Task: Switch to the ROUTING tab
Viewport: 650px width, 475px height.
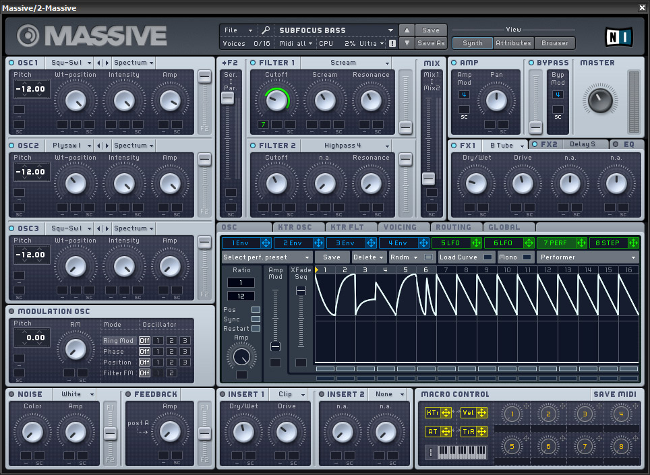Action: [453, 227]
